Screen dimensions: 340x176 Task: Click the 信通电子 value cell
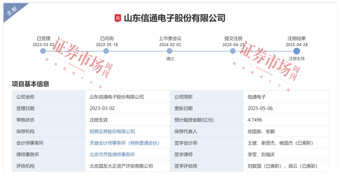tap(286, 97)
